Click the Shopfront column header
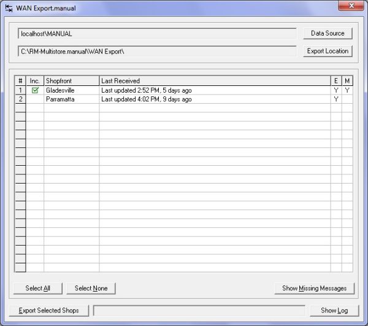368x326 pixels. coord(71,81)
